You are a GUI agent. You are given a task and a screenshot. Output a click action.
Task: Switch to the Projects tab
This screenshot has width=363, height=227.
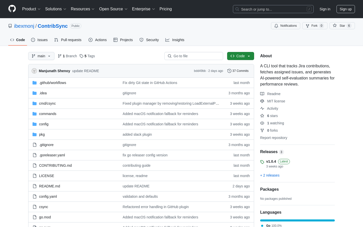click(x=123, y=40)
